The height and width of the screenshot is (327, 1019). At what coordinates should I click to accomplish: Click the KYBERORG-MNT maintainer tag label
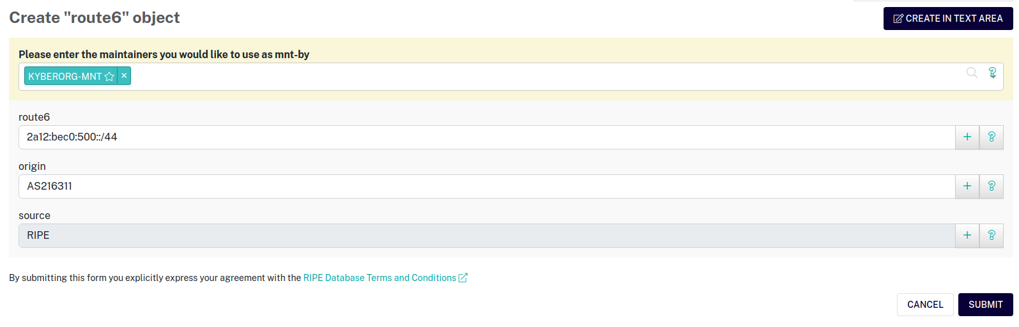point(65,77)
